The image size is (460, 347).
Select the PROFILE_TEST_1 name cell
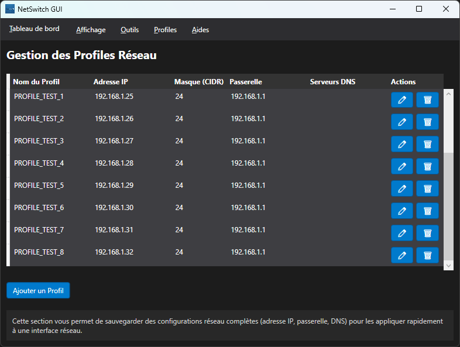tap(39, 97)
